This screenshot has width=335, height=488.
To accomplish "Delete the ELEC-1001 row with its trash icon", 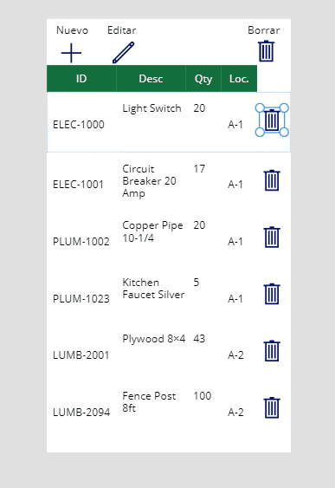I will tap(272, 180).
